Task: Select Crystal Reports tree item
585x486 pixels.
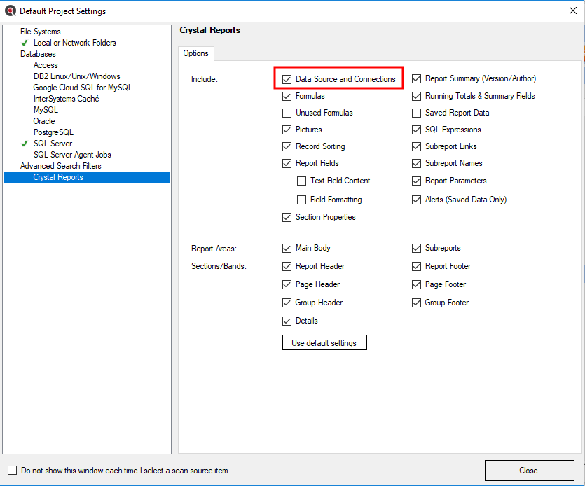Action: pos(87,177)
